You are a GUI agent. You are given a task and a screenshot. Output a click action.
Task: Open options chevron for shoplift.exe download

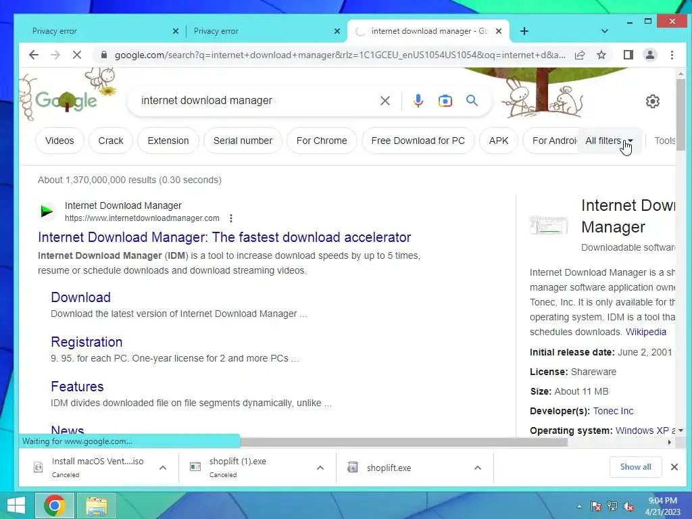point(478,468)
